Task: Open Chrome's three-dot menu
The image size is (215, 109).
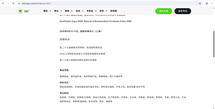Action: [212, 3]
